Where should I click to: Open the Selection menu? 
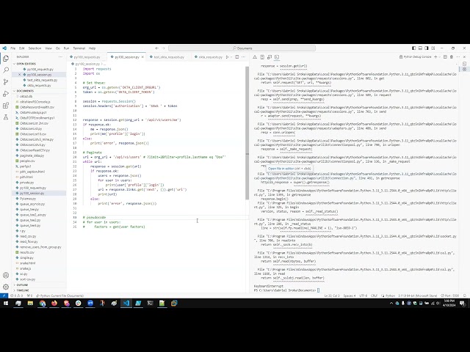(35, 48)
